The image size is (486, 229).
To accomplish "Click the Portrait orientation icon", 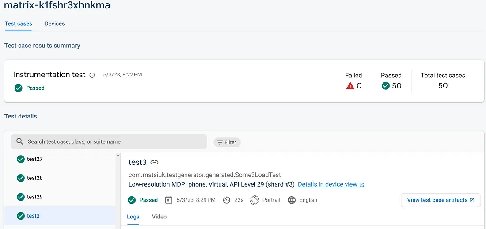I will (254, 200).
